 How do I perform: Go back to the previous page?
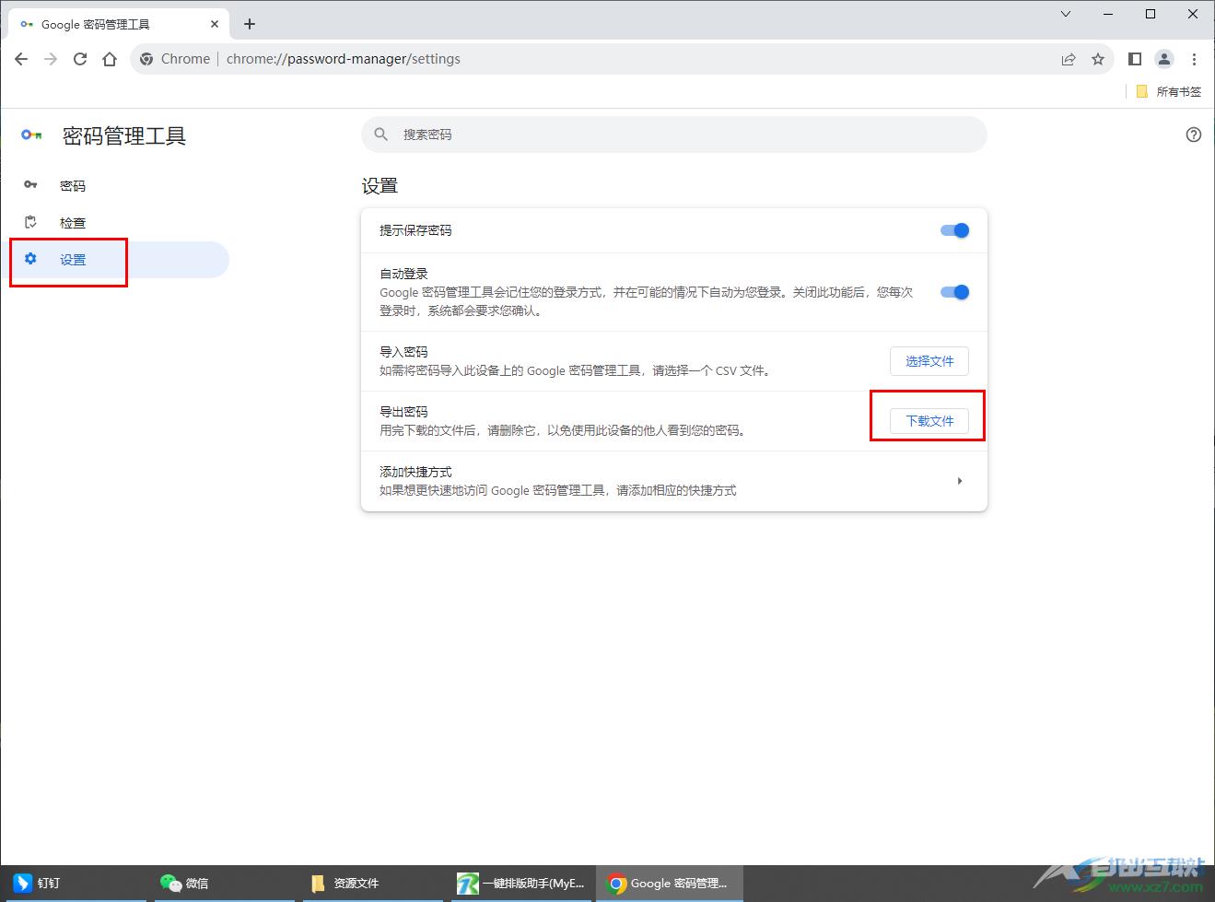pyautogui.click(x=21, y=59)
